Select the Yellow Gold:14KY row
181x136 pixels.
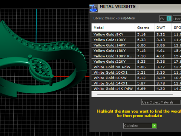pos(136,45)
